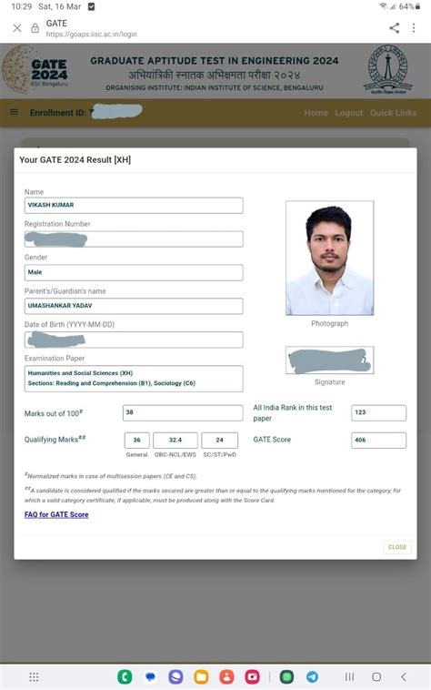
Task: Tap the Android back arrow
Action: (404, 676)
